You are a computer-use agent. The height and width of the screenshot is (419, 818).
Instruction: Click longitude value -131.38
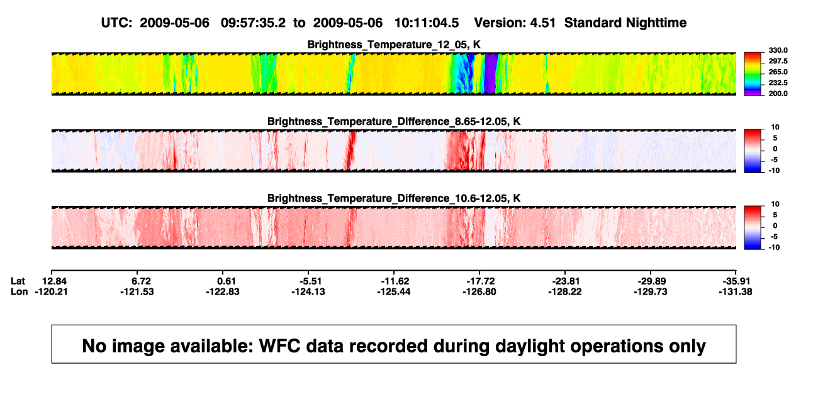click(x=736, y=291)
